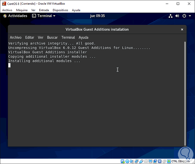Click the keyboard capture green arrow icon

(x=169, y=161)
